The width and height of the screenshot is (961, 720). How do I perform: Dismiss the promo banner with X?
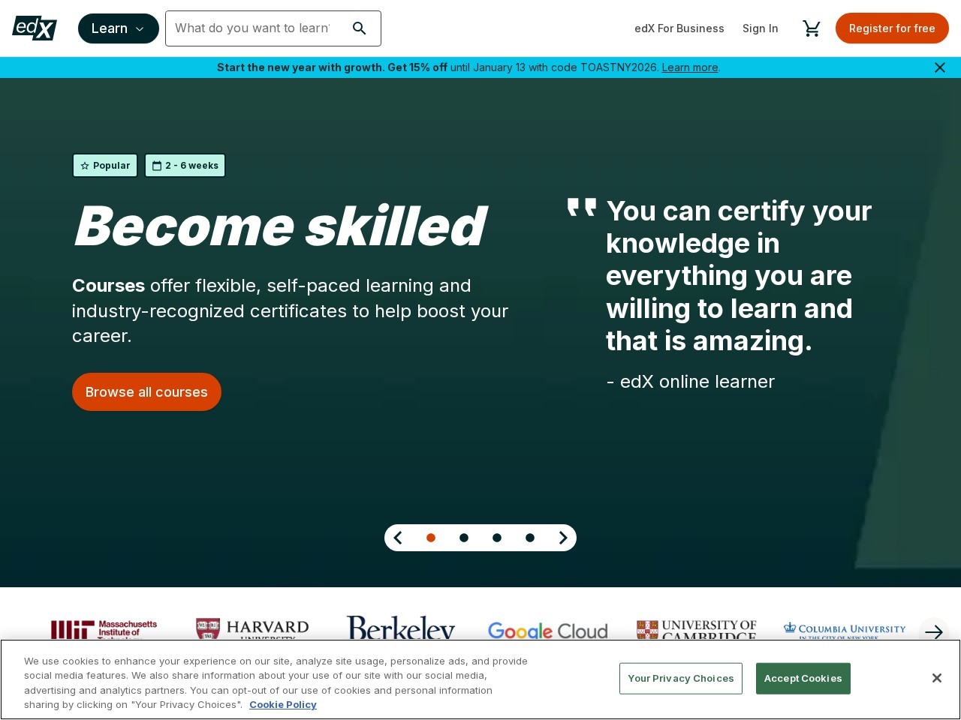(939, 67)
